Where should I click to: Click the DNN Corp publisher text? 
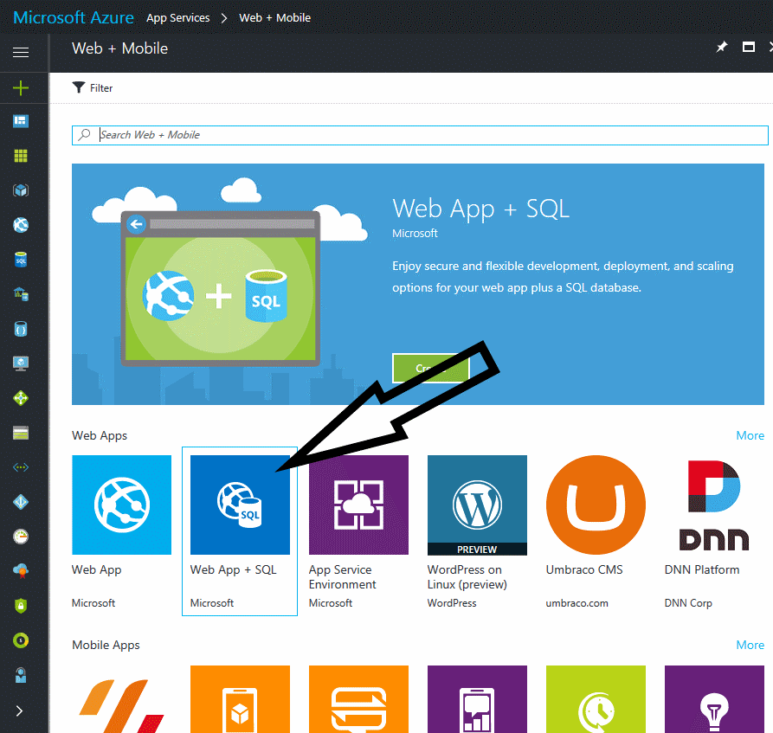pos(688,603)
